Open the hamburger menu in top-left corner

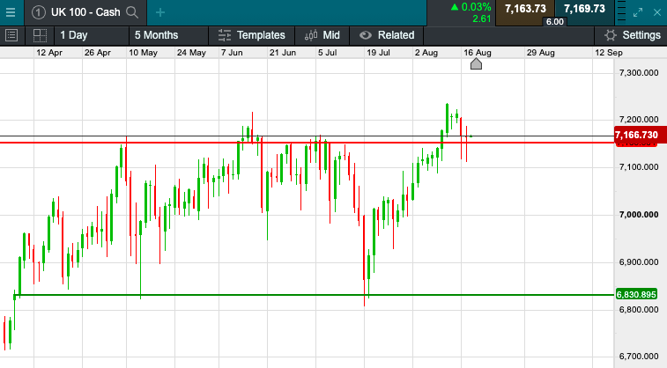tap(12, 12)
